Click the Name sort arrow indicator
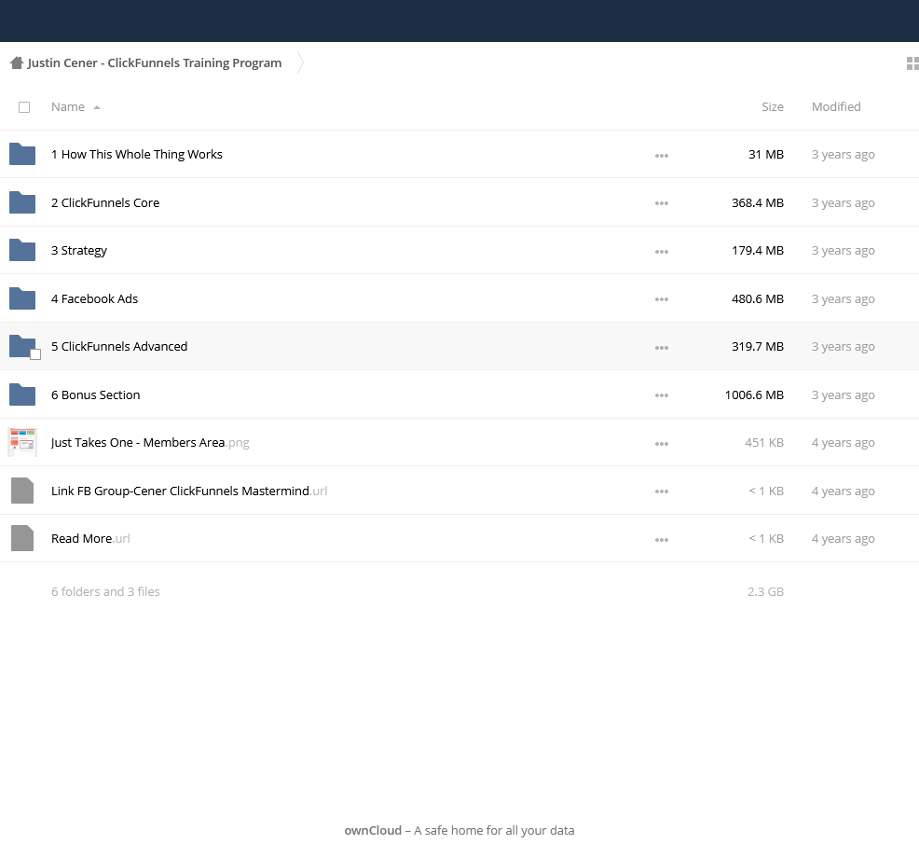The image size is (919, 858). coord(97,107)
